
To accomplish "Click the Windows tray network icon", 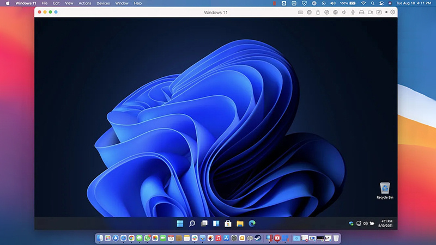I will pos(359,223).
